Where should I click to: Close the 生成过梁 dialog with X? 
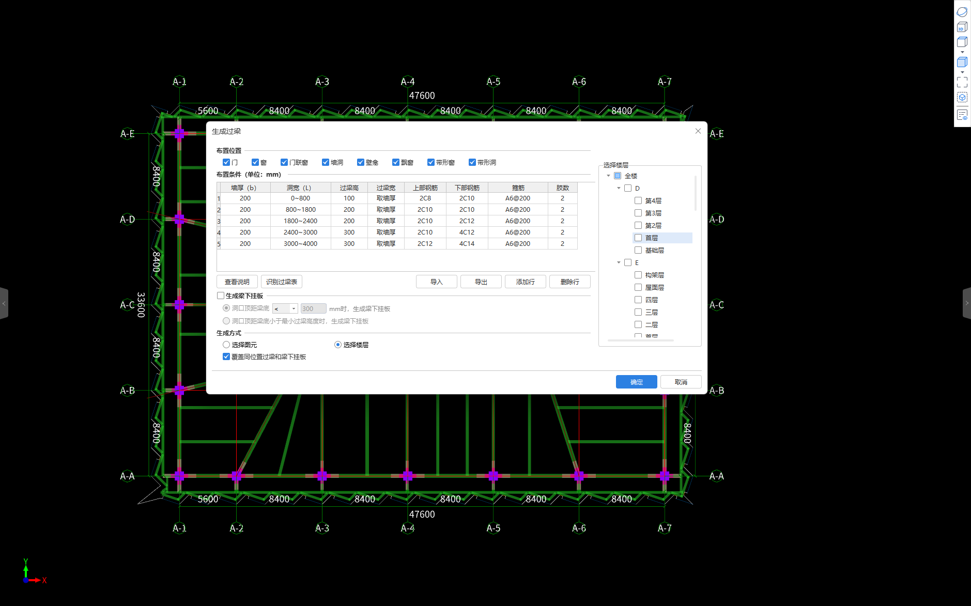tap(698, 131)
